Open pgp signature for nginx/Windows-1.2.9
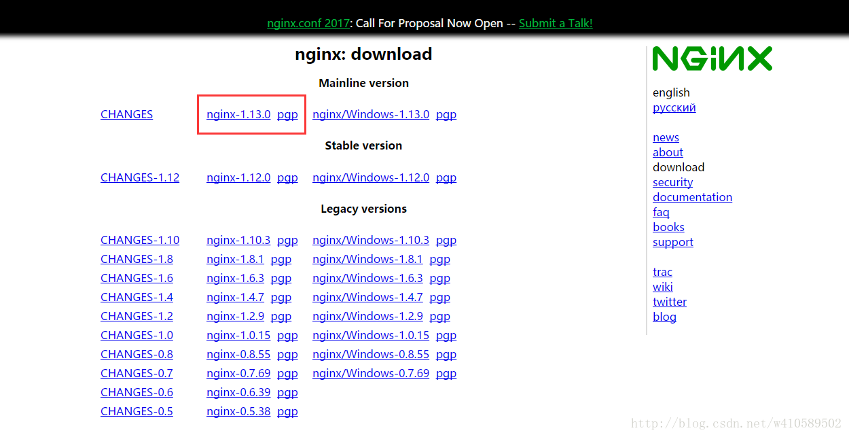Screen dimensions: 849x437 (439, 317)
